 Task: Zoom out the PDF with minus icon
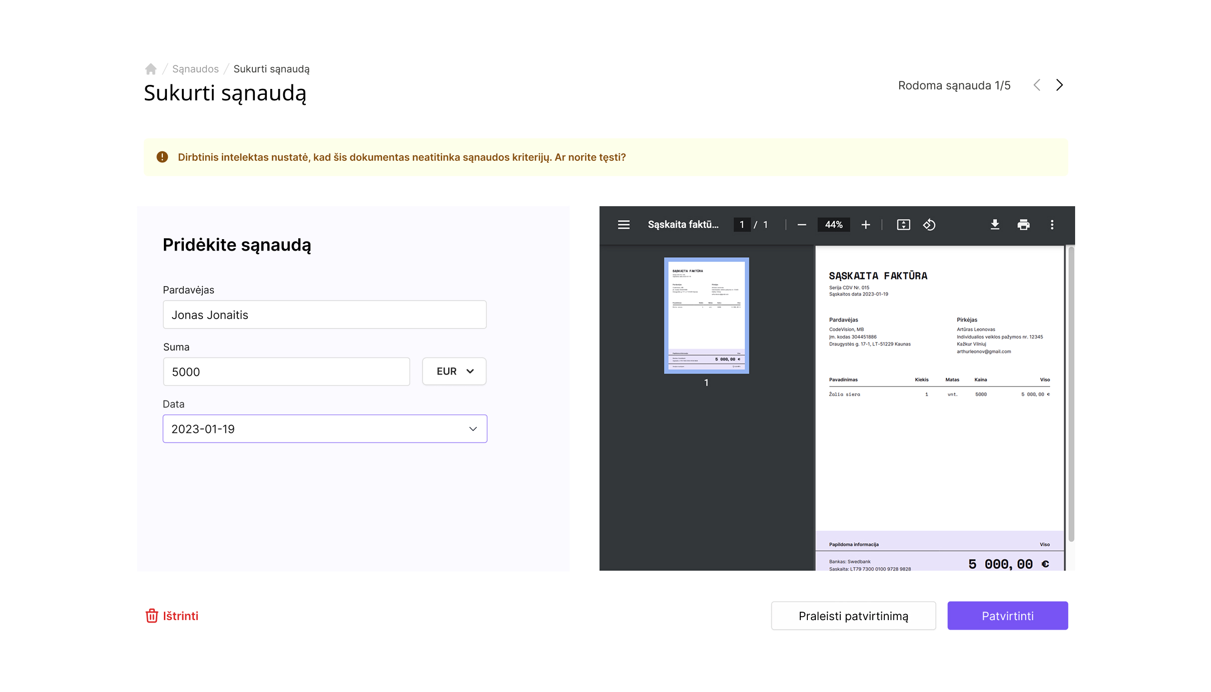(x=802, y=225)
